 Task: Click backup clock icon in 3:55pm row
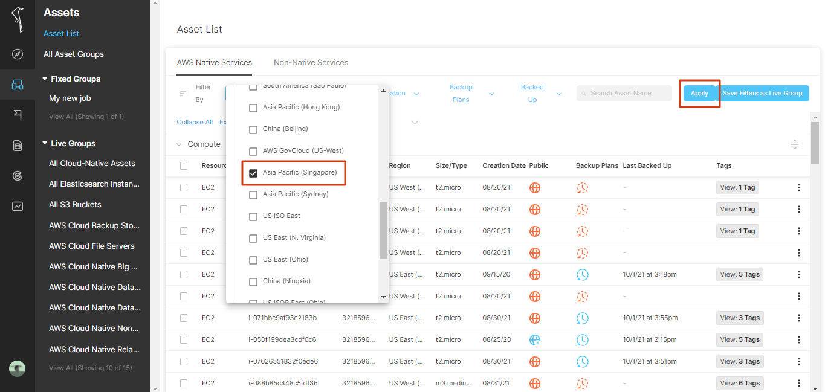click(x=582, y=318)
